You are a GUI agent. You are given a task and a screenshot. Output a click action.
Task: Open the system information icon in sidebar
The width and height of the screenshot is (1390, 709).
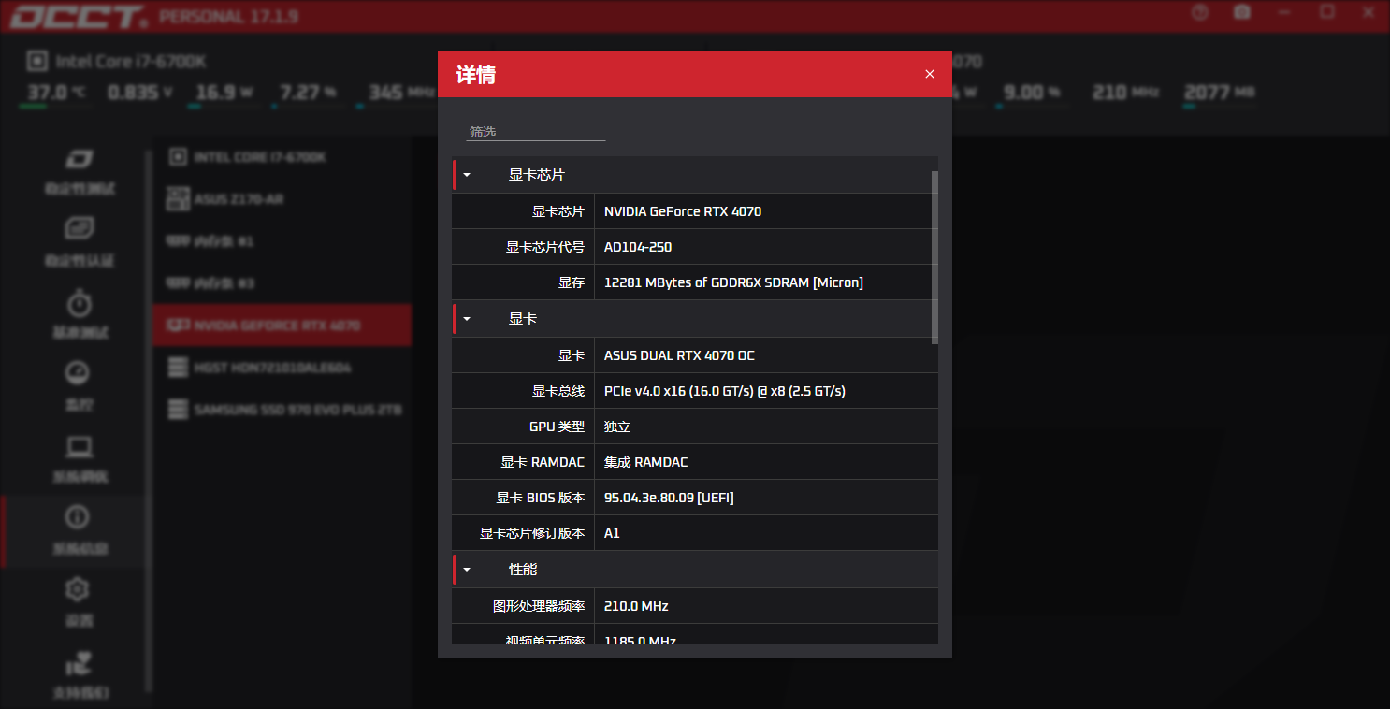78,516
